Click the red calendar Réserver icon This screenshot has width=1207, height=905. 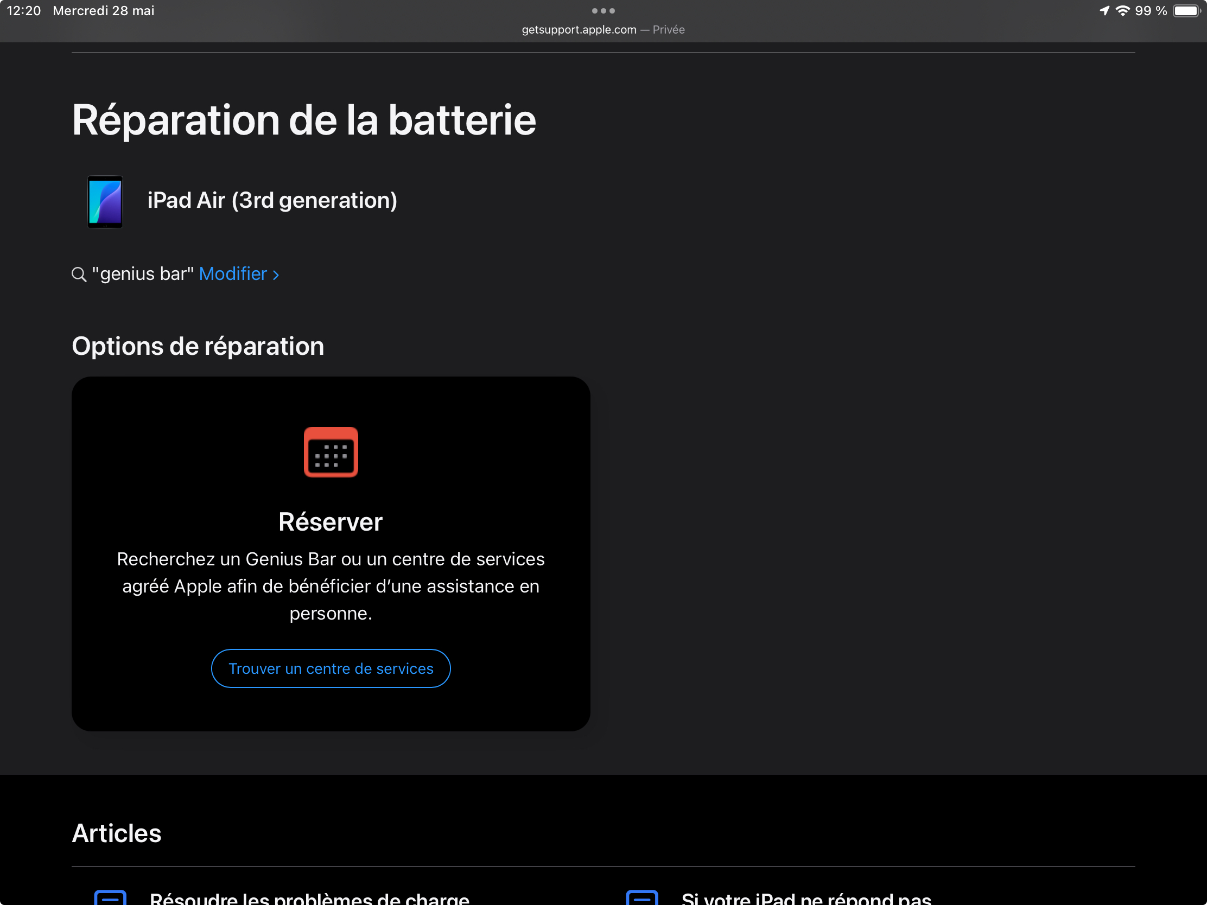coord(331,452)
